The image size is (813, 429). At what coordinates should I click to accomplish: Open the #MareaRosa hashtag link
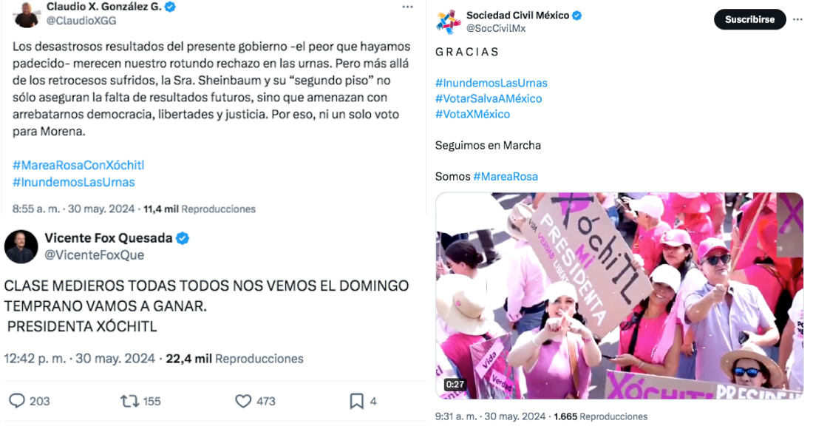tap(506, 176)
